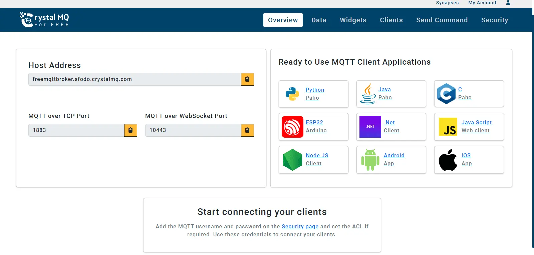Image resolution: width=534 pixels, height=255 pixels.
Task: Open the iOS App link
Action: [x=467, y=159]
